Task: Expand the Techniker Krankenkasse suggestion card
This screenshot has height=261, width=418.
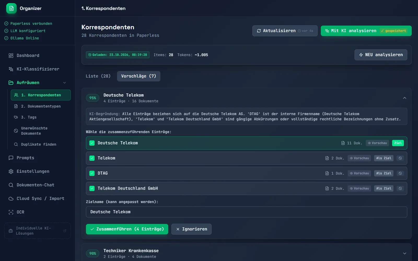Action: point(404,253)
